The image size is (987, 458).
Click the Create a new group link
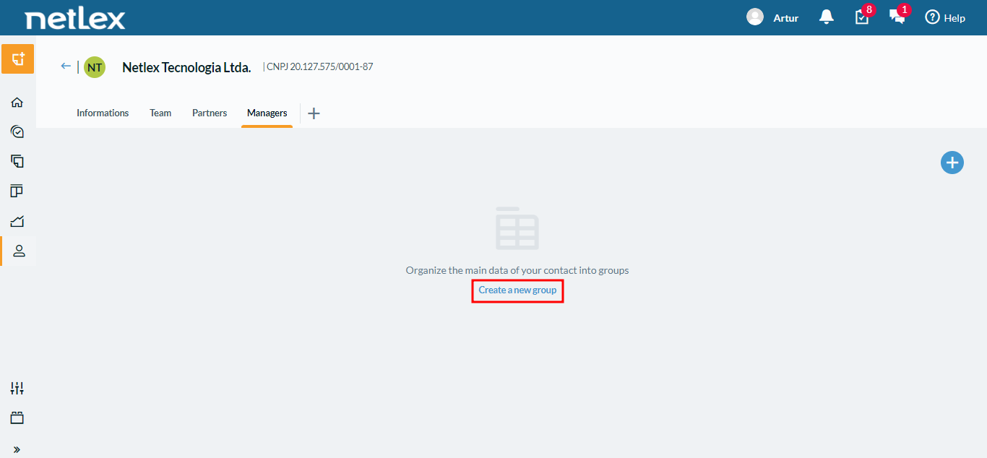(x=517, y=290)
